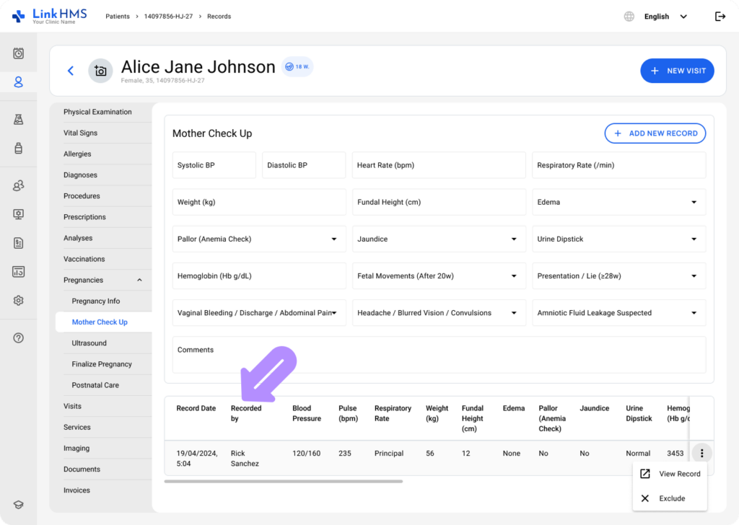This screenshot has height=525, width=739.
Task: Open the appointments calendar sidebar icon
Action: 19,53
